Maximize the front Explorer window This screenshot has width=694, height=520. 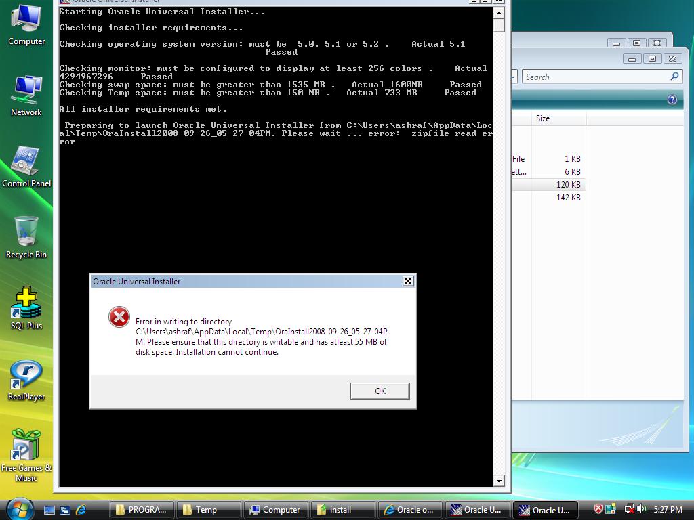[652, 58]
